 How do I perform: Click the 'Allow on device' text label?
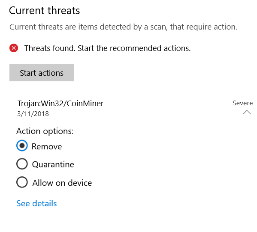(x=62, y=183)
